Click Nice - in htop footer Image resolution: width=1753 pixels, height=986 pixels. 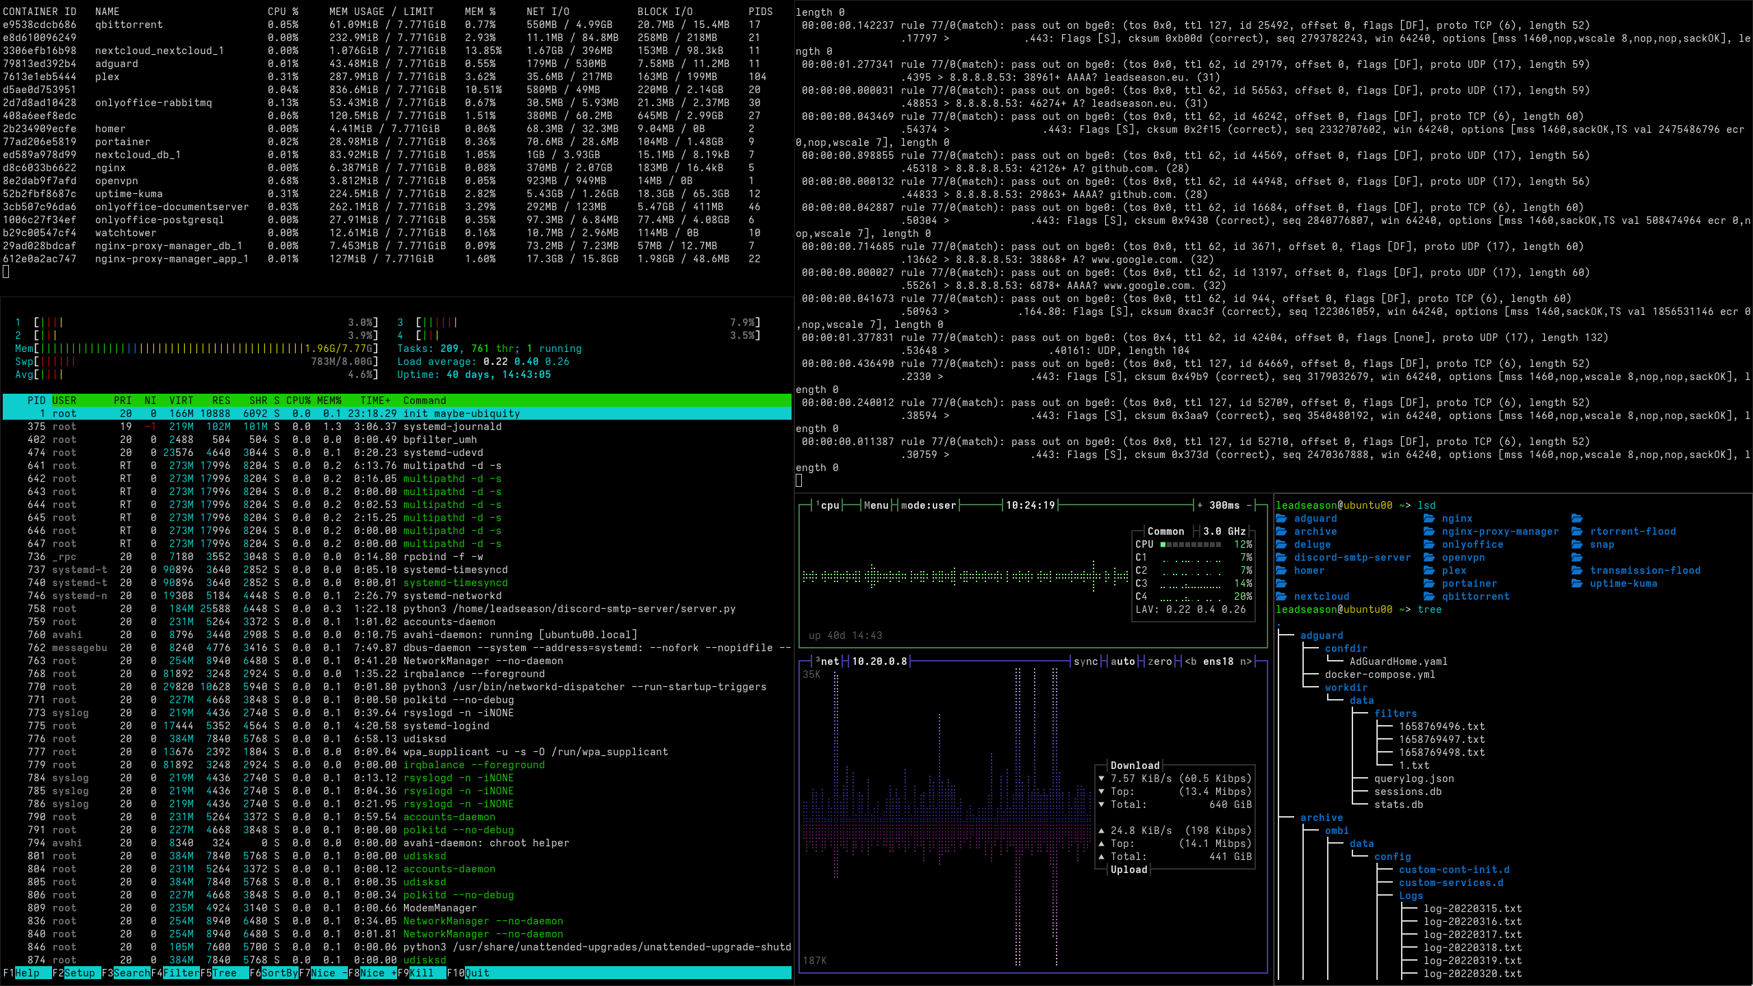[329, 973]
